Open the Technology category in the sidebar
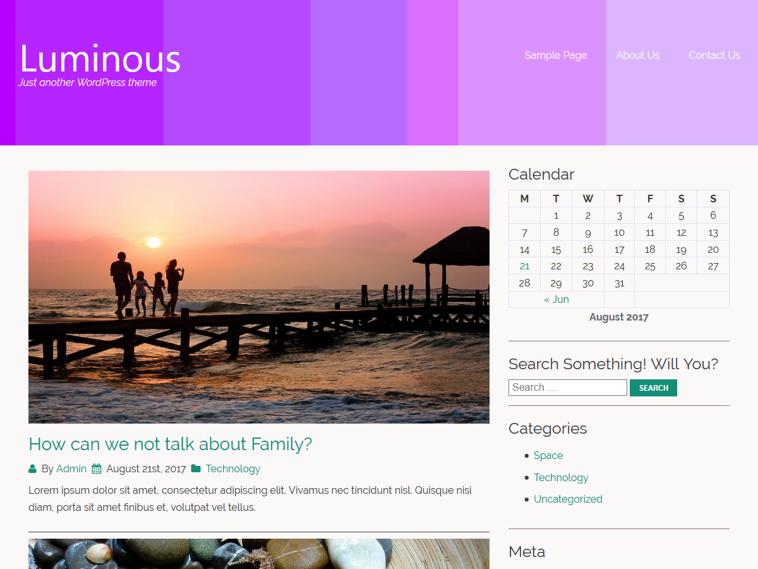Screen dimensions: 758x569 point(561,477)
